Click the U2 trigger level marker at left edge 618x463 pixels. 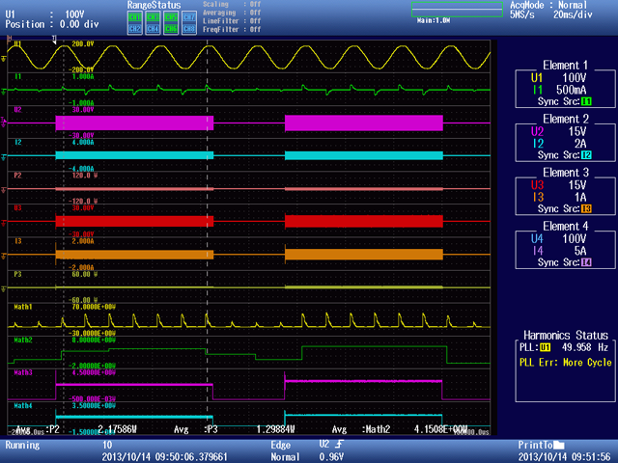pos(4,122)
